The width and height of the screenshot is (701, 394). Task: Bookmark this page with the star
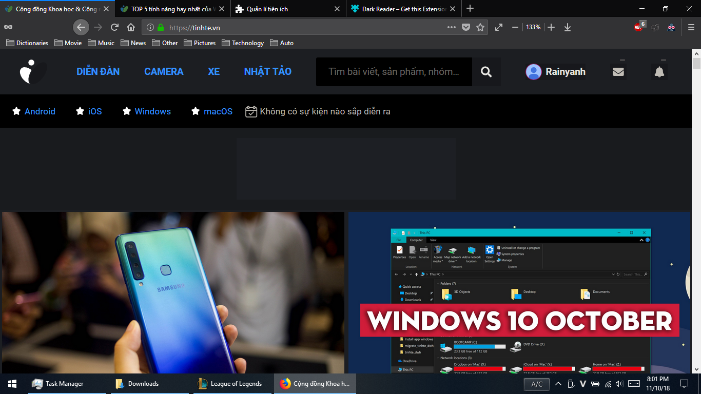(x=480, y=27)
